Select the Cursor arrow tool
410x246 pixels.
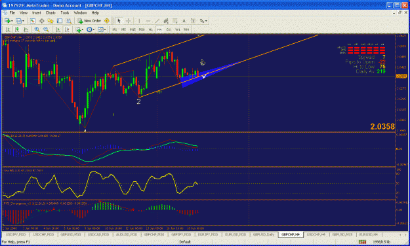[x=119, y=21]
